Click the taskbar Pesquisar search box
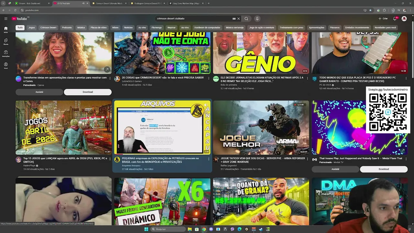The height and width of the screenshot is (233, 414). pos(168,229)
